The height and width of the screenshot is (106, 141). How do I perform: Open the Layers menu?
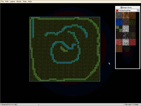[x=12, y=1]
